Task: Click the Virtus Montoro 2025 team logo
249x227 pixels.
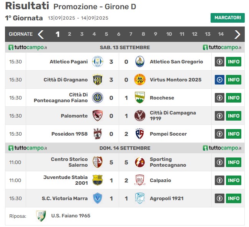Action: pos(140,80)
